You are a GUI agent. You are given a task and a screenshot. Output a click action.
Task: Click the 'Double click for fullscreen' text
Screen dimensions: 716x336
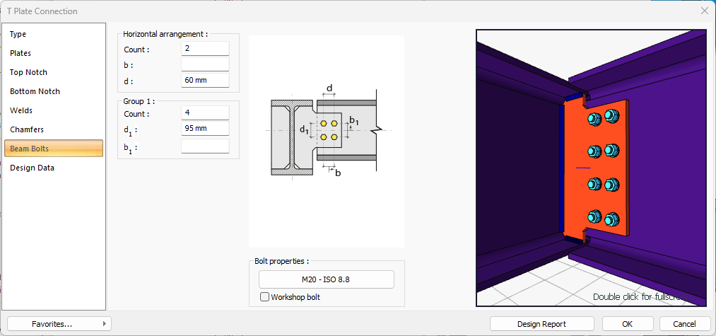[642, 296]
